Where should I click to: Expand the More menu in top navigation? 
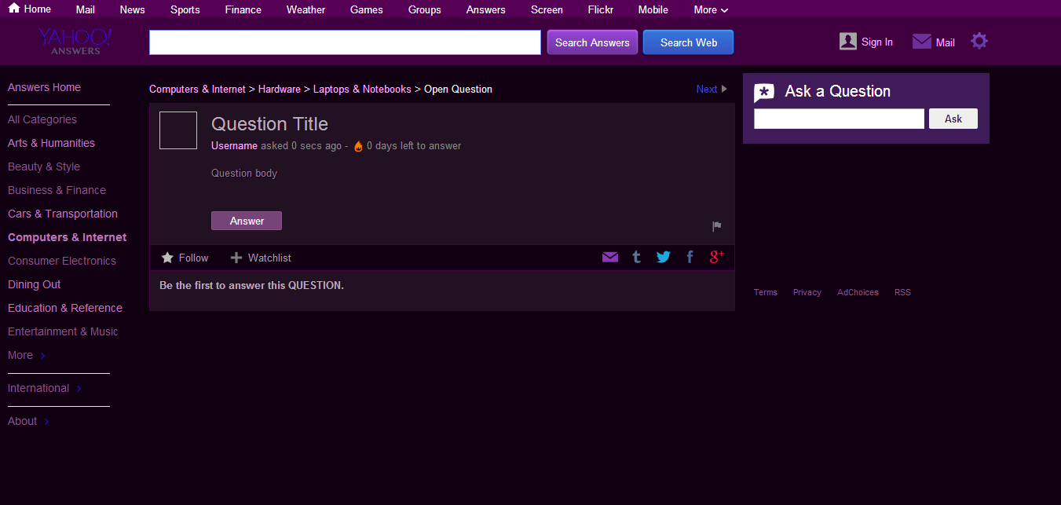(711, 10)
